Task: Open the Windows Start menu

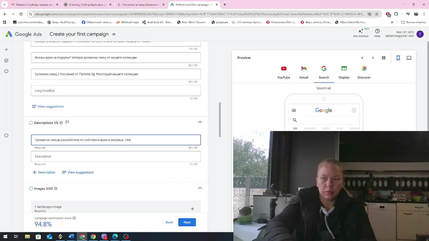Action: click(5, 237)
